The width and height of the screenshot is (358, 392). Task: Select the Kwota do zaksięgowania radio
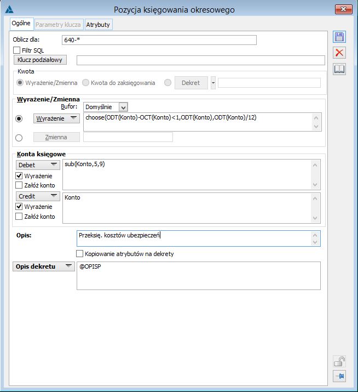click(x=85, y=83)
